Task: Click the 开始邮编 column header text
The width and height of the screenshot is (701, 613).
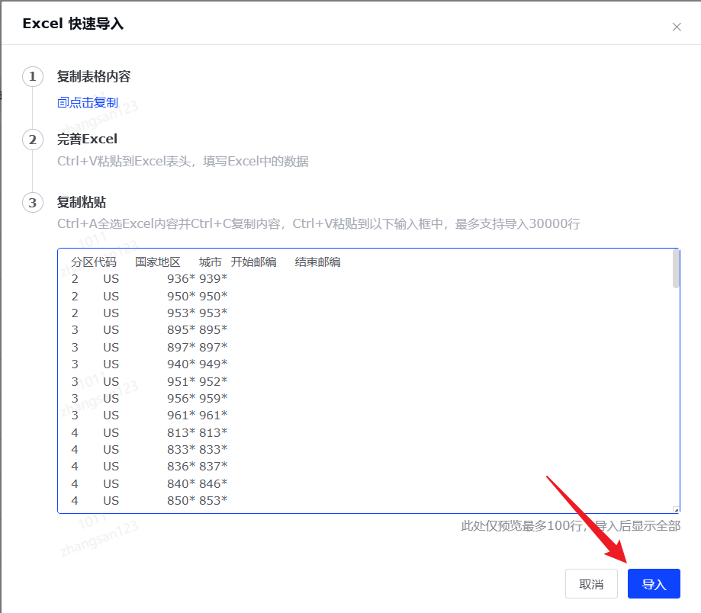Action: click(253, 262)
